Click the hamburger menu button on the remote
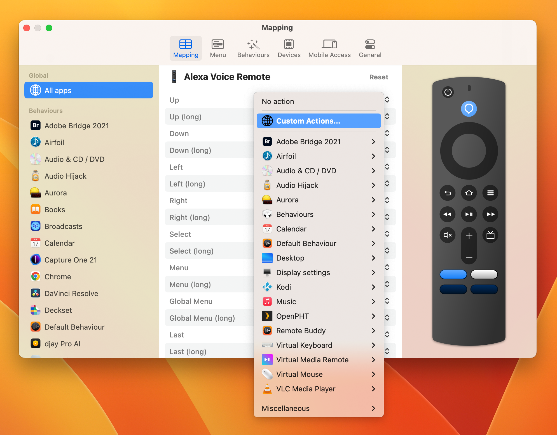 (x=490, y=193)
